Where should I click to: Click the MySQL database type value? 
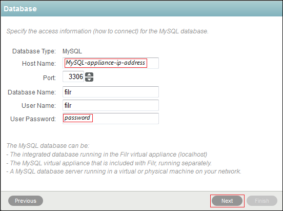click(72, 51)
